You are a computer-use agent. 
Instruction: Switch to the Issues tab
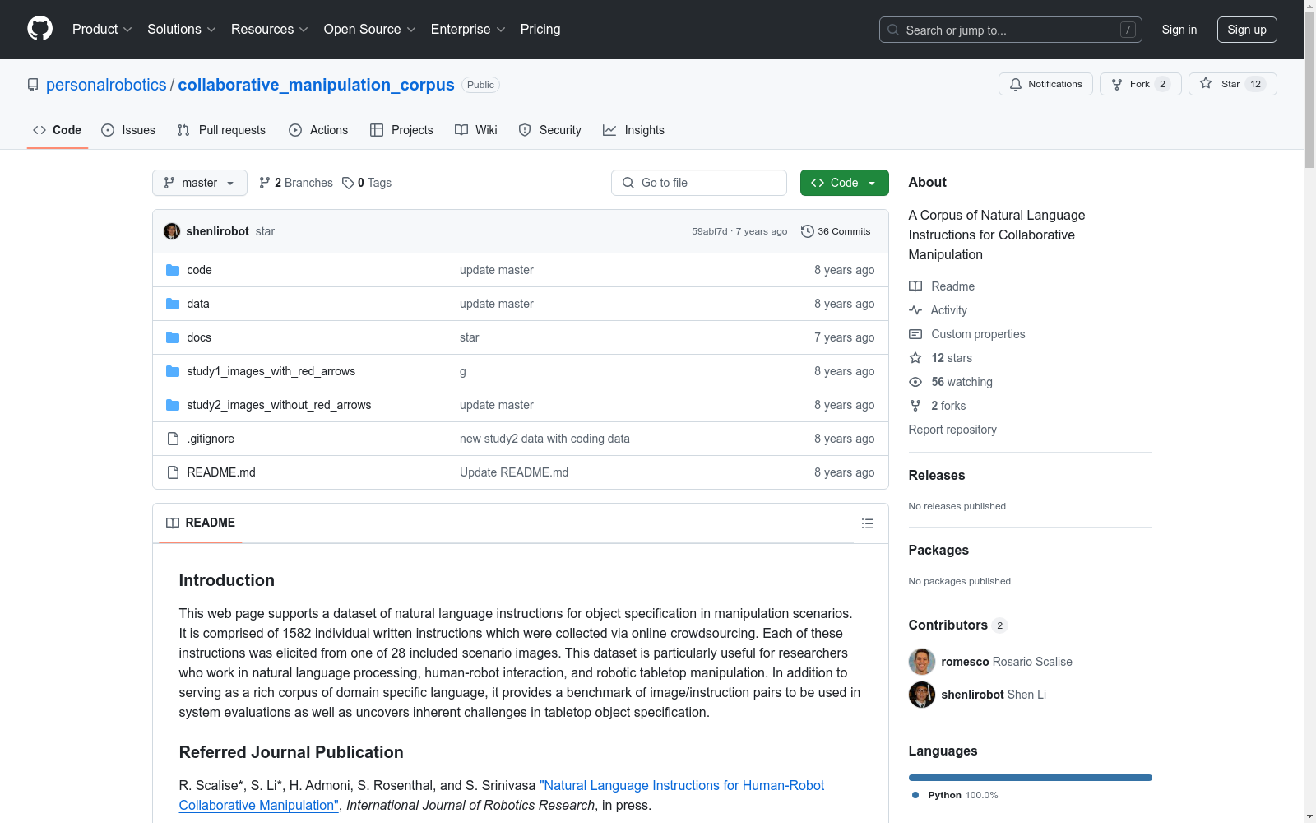coord(128,130)
